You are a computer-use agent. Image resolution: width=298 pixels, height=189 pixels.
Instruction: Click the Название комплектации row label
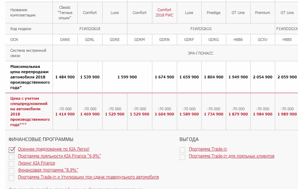(23, 13)
